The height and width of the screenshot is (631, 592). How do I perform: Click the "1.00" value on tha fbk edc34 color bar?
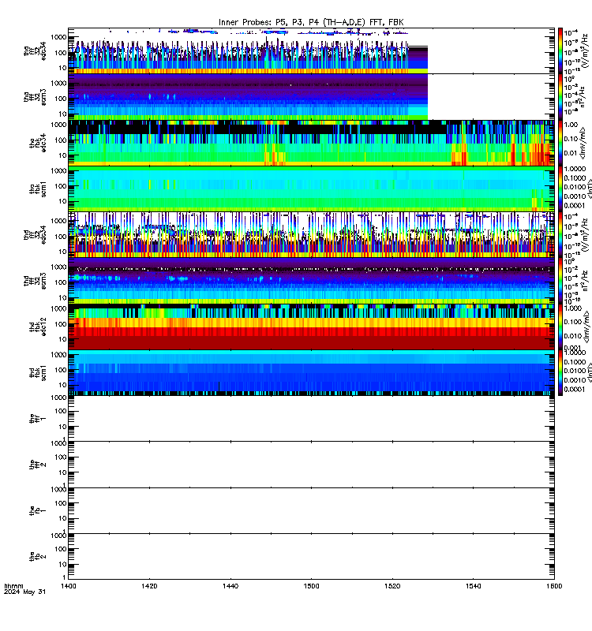[571, 125]
